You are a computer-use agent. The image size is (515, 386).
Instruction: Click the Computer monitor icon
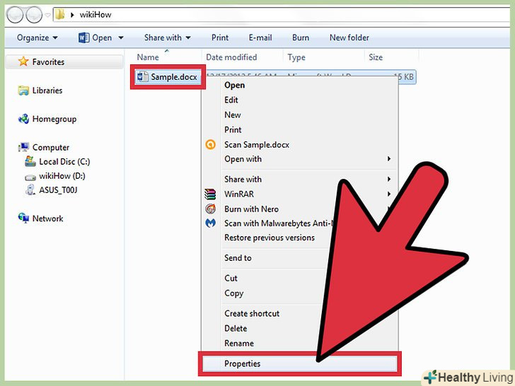coord(23,147)
